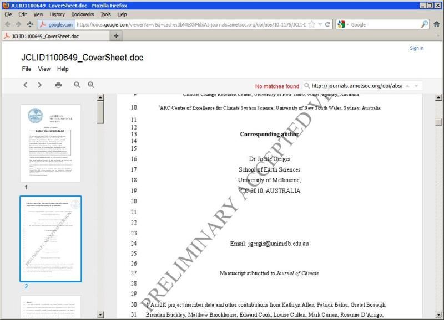Click 'University of Melbourne,' text
The height and width of the screenshot is (320, 444).
click(x=269, y=180)
